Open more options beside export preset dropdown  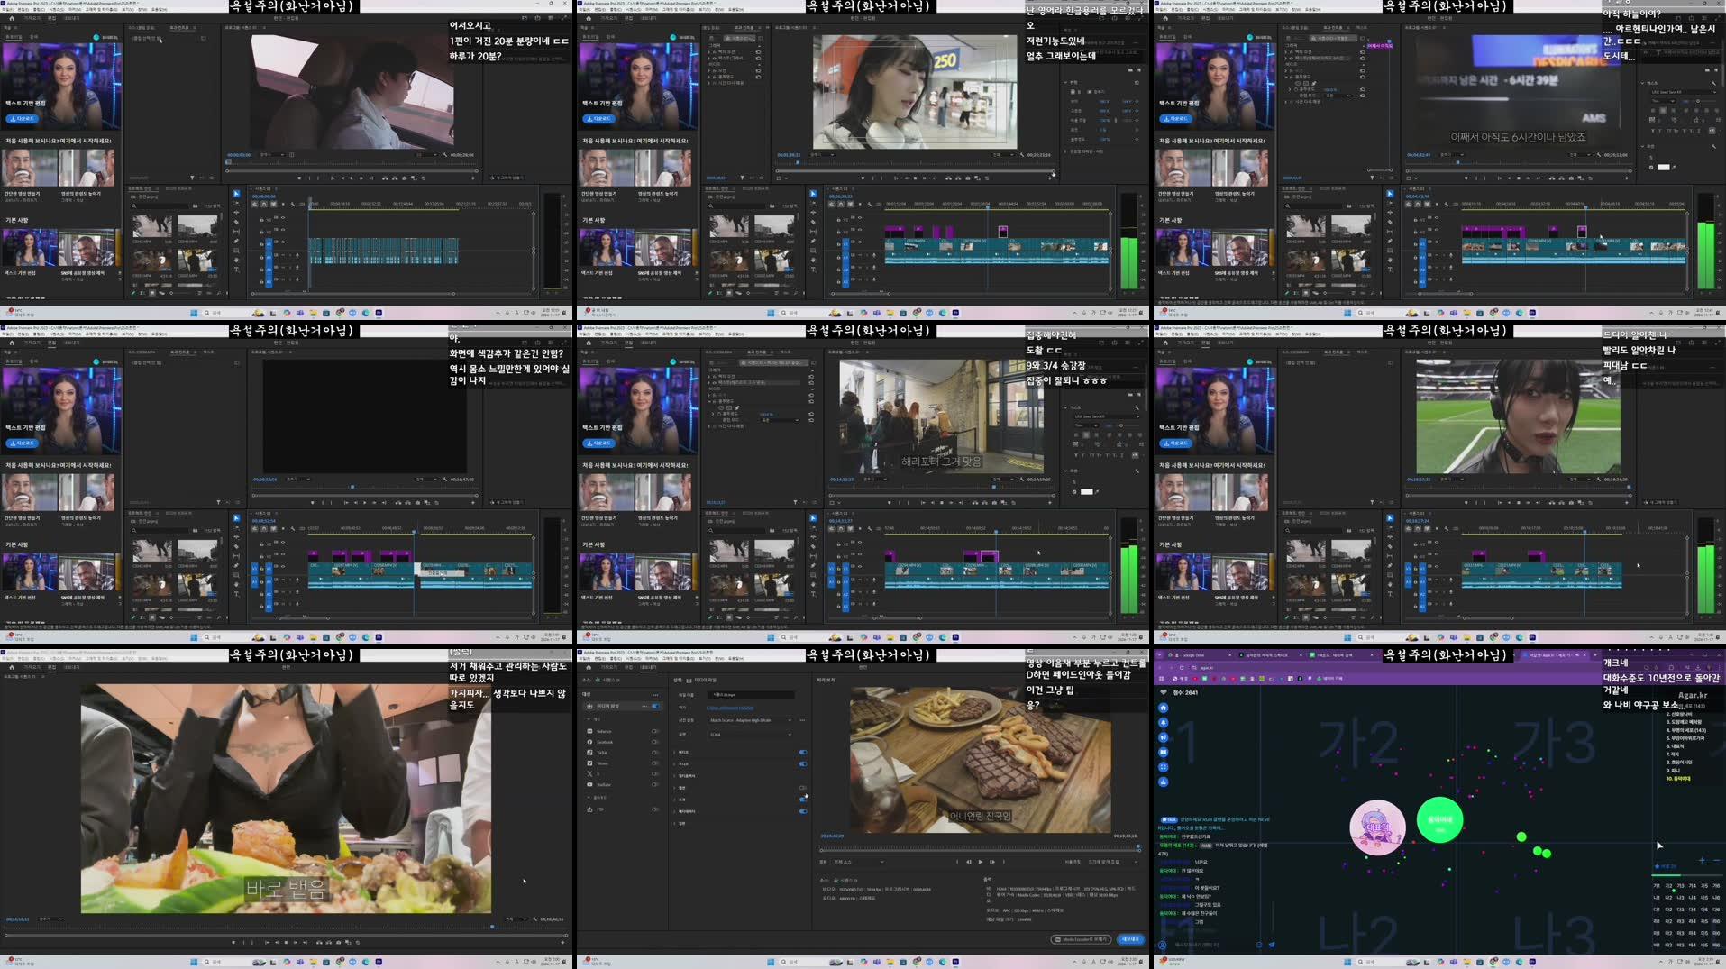pyautogui.click(x=802, y=720)
